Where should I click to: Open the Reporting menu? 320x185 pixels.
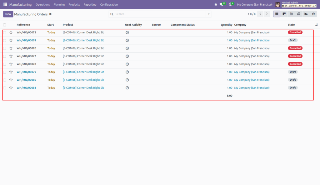[90, 4]
